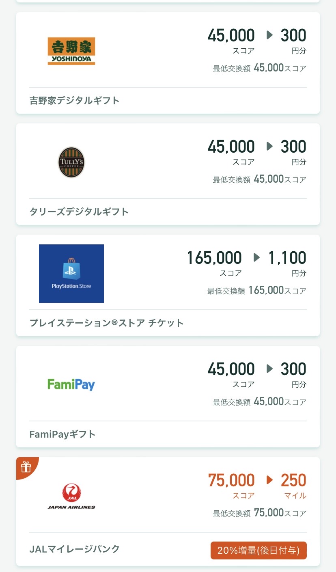This screenshot has height=572, width=336.
Task: Tap the PlayStation Store image
Action: (x=71, y=274)
